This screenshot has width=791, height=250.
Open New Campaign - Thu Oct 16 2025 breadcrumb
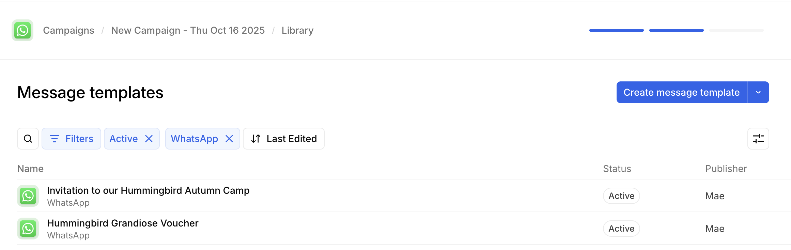click(188, 30)
